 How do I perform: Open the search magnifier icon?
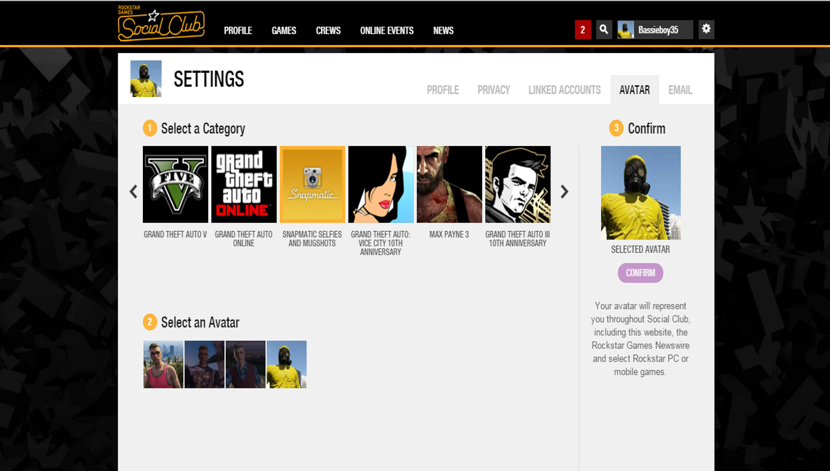click(604, 29)
